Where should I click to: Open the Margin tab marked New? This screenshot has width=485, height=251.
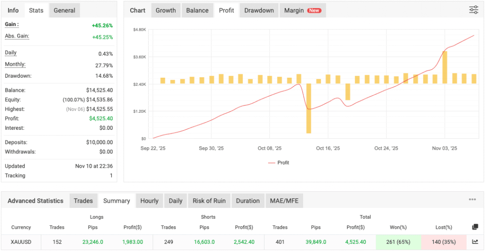click(302, 10)
